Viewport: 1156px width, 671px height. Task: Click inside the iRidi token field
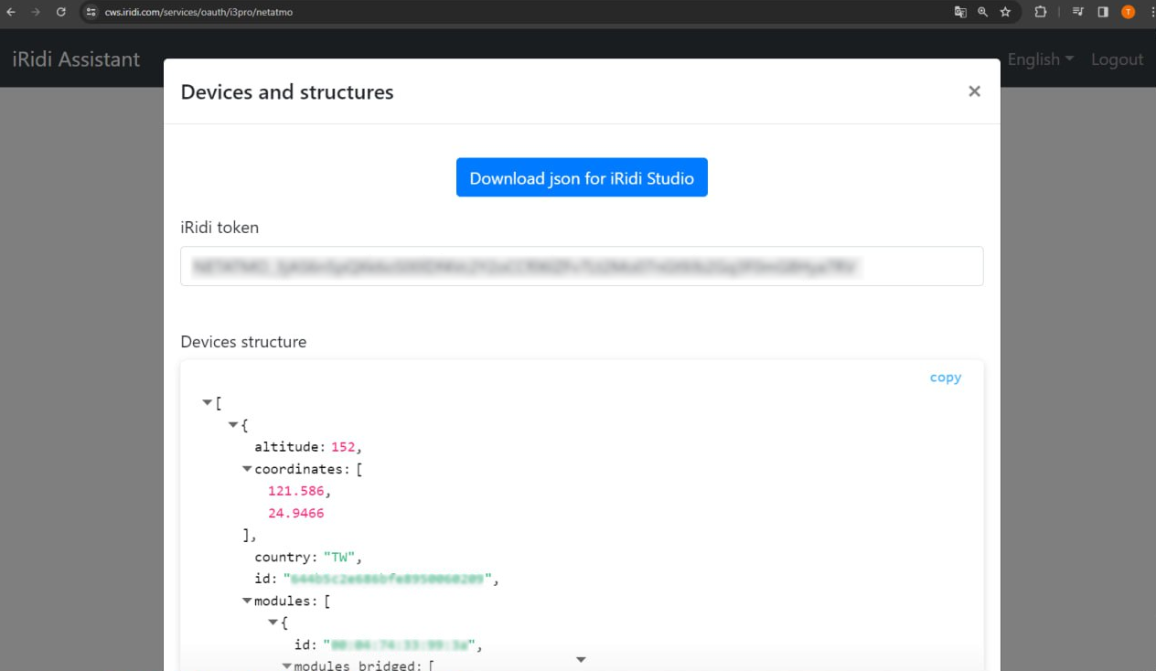[582, 266]
